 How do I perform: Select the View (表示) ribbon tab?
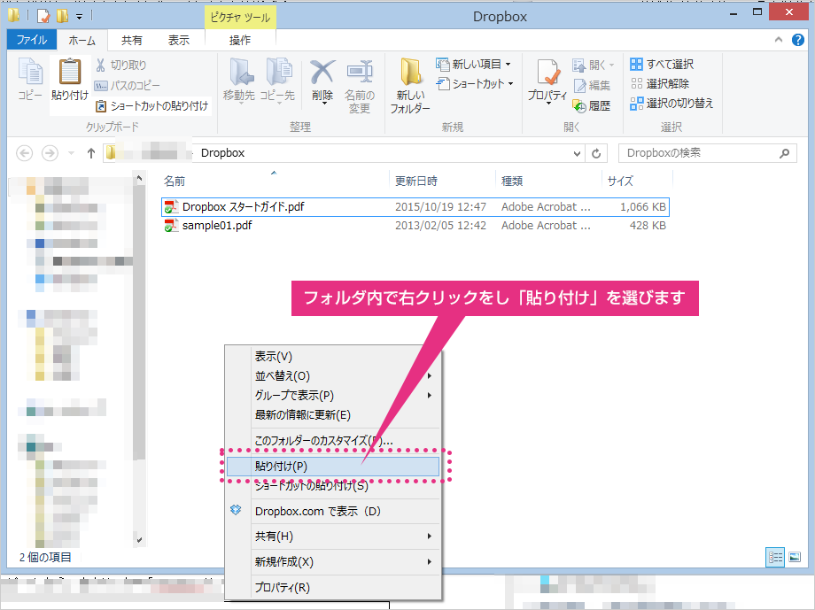coord(179,40)
